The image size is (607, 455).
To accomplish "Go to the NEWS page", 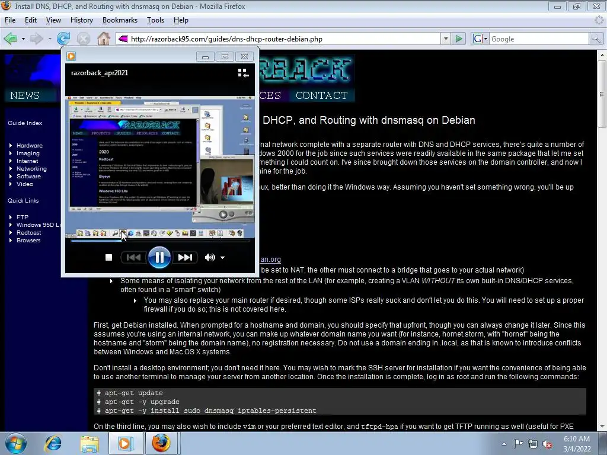I will [x=25, y=95].
